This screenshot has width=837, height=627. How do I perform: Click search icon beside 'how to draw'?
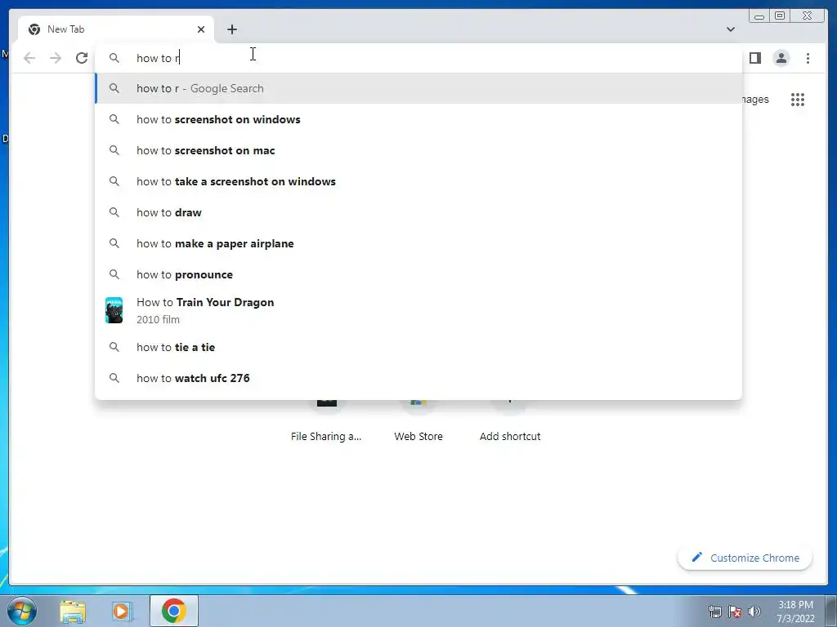click(114, 212)
